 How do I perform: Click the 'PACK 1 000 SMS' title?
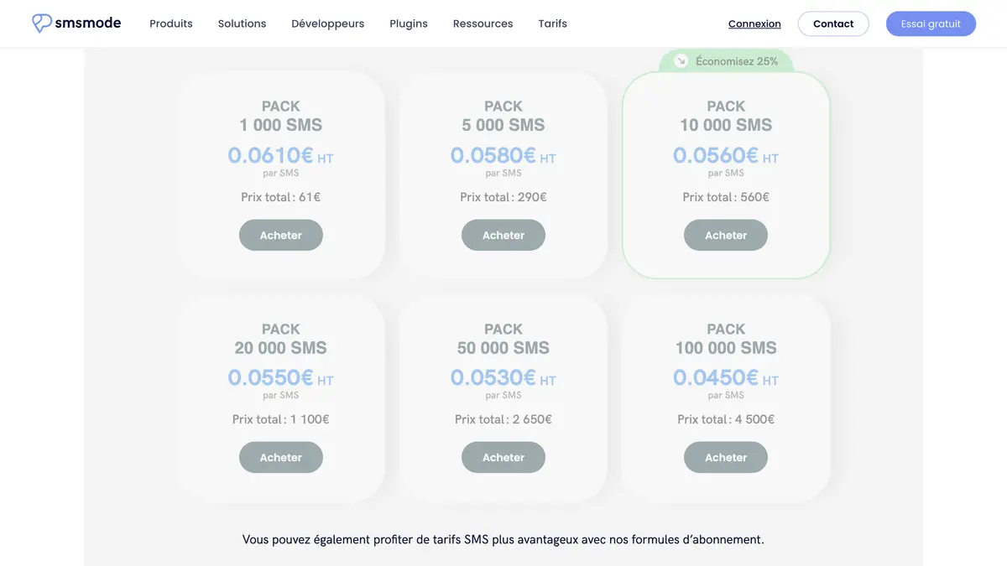pyautogui.click(x=281, y=116)
